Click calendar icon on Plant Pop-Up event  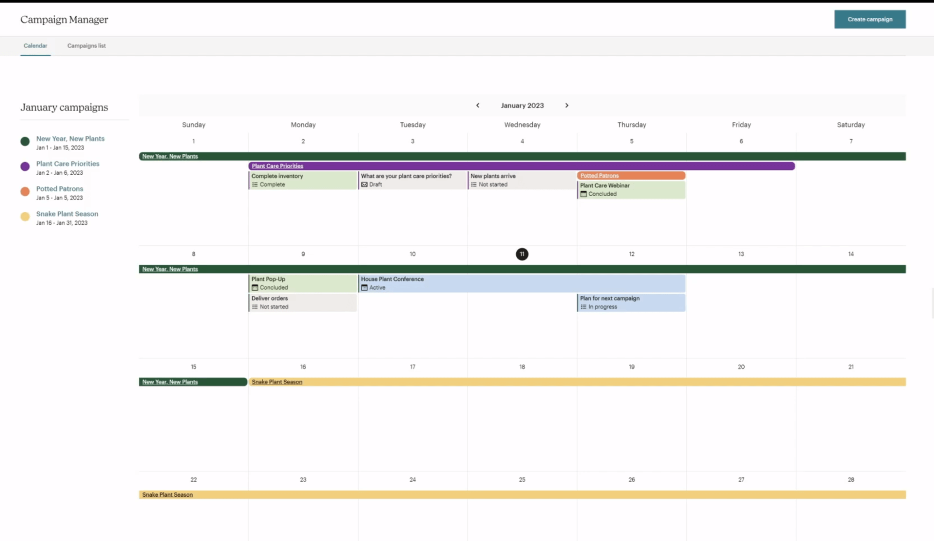[255, 288]
